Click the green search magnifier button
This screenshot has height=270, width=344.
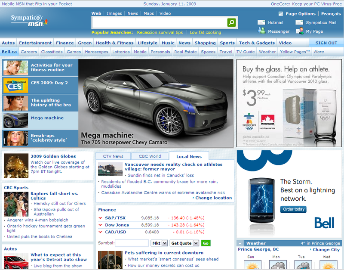click(x=231, y=22)
